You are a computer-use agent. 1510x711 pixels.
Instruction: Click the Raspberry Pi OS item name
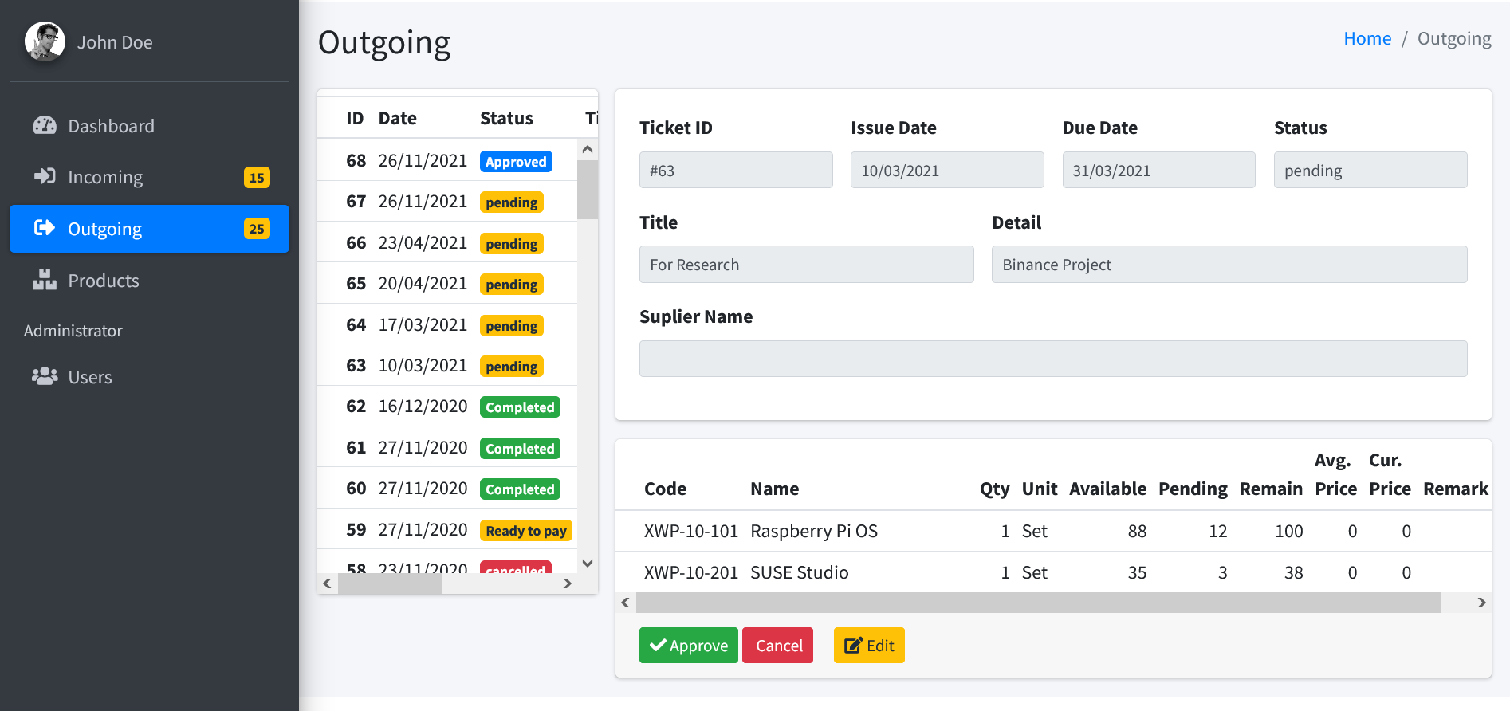[x=814, y=531]
